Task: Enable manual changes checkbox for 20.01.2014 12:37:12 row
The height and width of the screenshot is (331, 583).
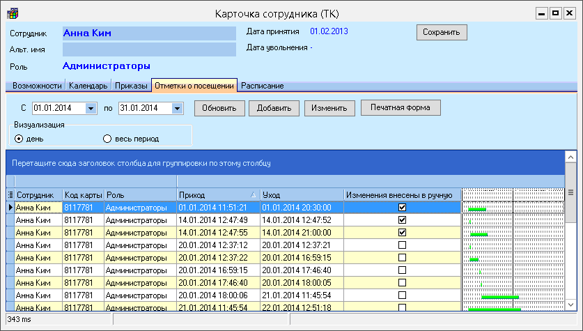Action: (402, 245)
